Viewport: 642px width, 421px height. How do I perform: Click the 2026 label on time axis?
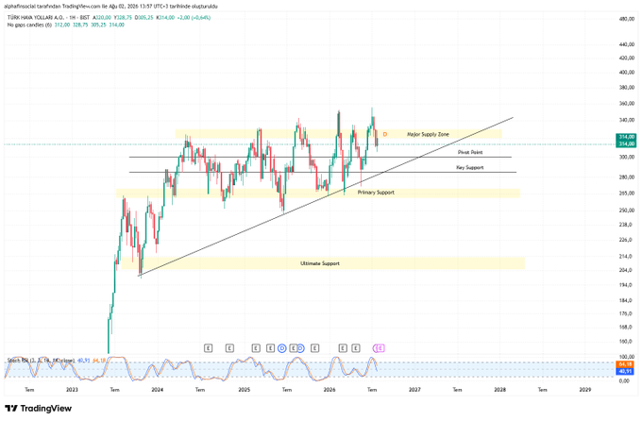[329, 390]
